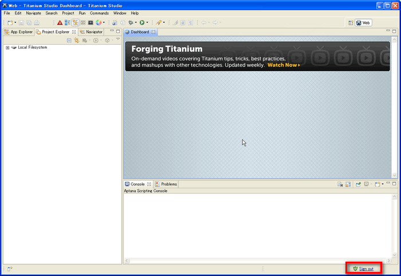Viewport: 401px width, 276px height.
Task: Click the globe browser preview toolbar icon
Action: point(115,22)
